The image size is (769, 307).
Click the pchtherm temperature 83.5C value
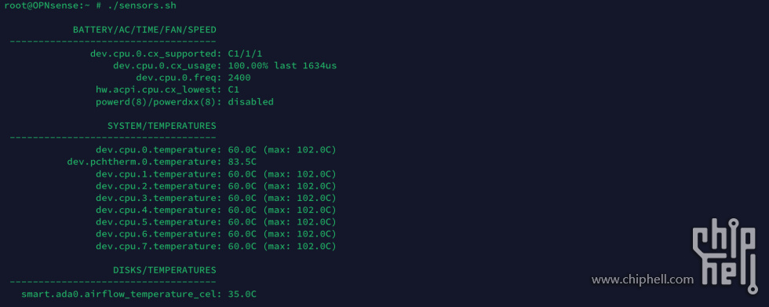point(242,162)
